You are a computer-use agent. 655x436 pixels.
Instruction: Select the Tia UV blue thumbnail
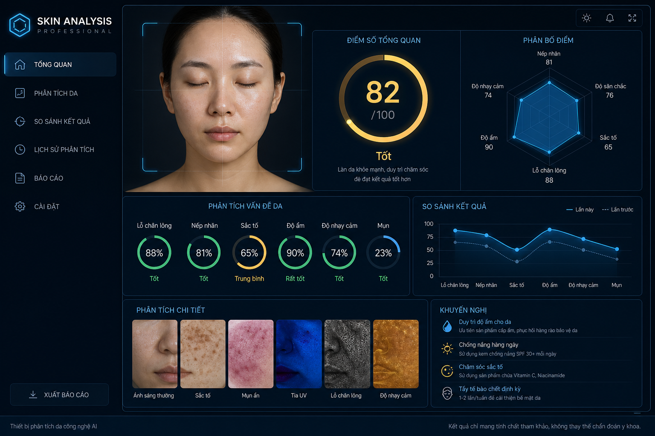[x=299, y=354]
